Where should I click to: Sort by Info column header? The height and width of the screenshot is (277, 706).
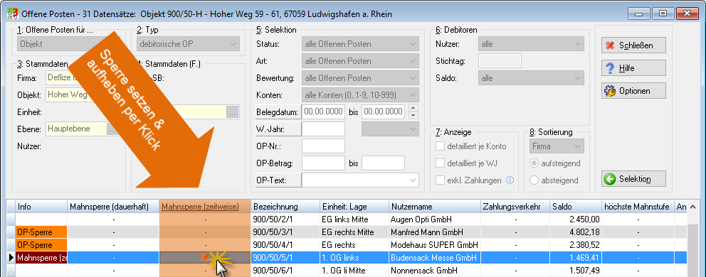click(x=41, y=207)
